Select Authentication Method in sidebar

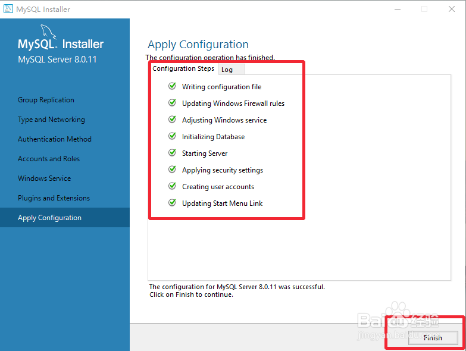(55, 139)
